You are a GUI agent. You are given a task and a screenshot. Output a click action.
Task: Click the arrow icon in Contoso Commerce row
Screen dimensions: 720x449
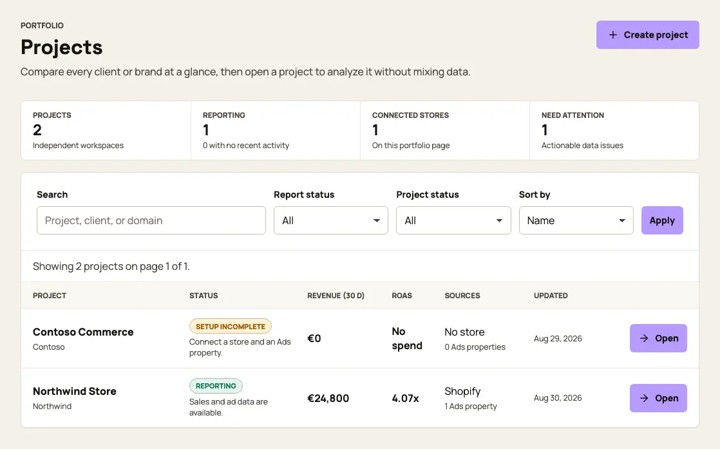644,338
